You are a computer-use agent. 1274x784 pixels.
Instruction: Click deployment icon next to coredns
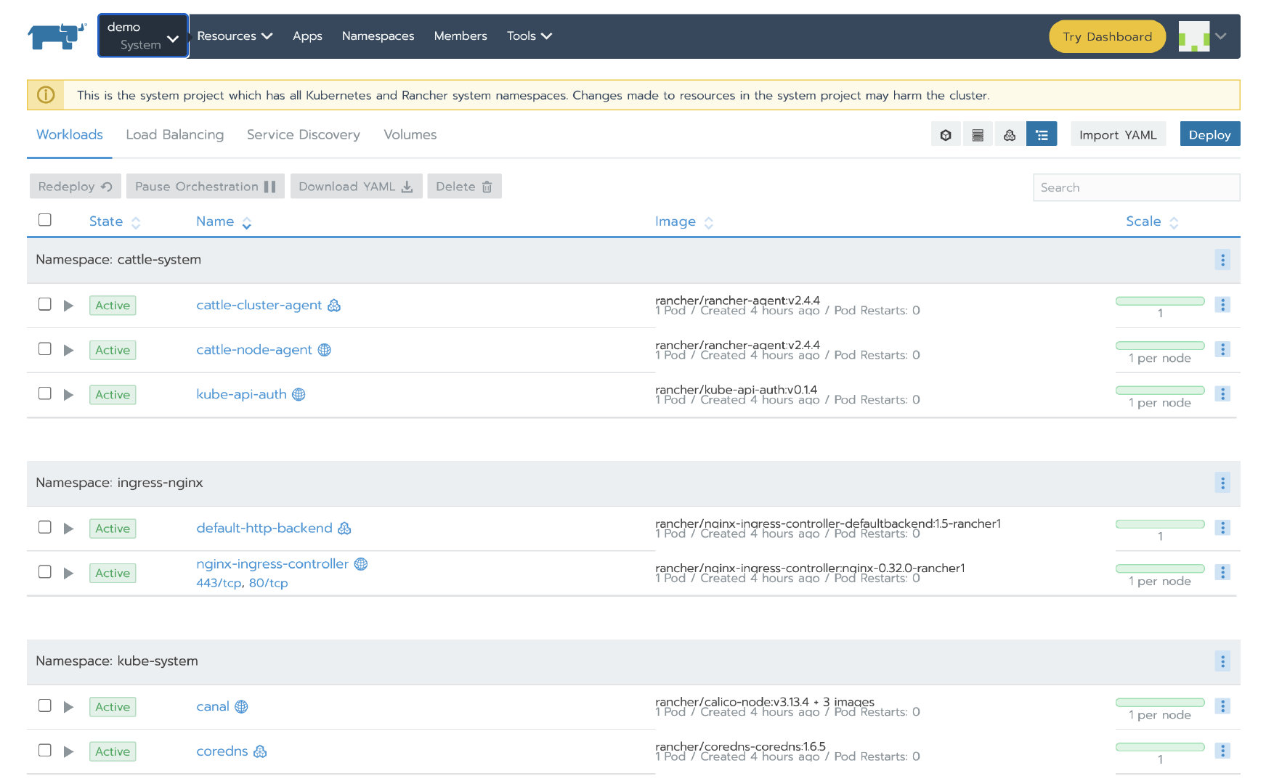click(x=260, y=751)
